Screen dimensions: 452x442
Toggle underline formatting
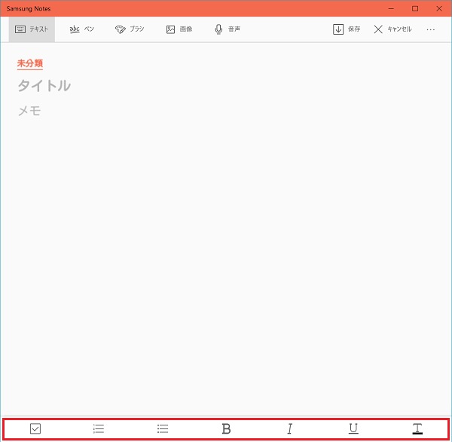click(353, 428)
